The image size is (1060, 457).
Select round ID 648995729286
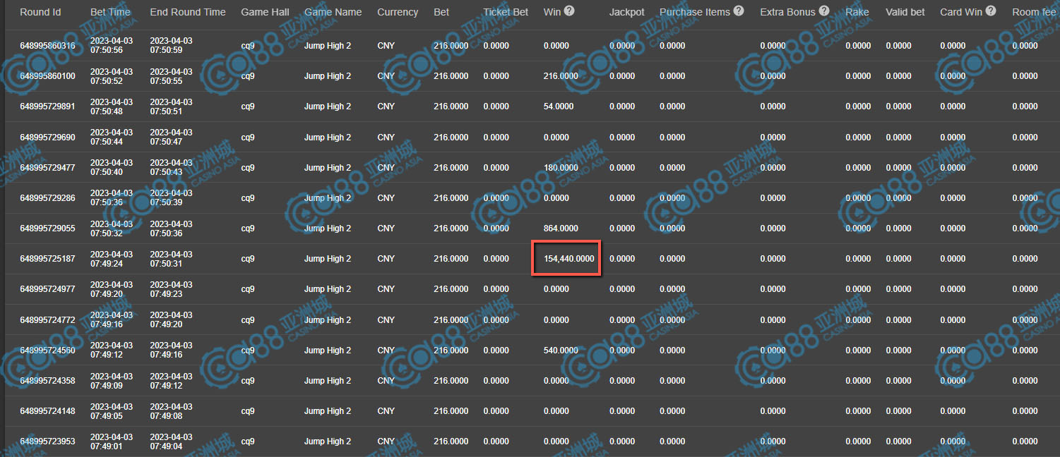point(47,198)
